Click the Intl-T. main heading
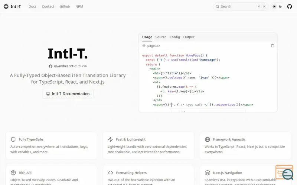 pos(68,54)
